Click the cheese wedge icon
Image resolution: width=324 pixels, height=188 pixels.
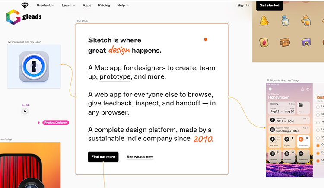pos(264,20)
